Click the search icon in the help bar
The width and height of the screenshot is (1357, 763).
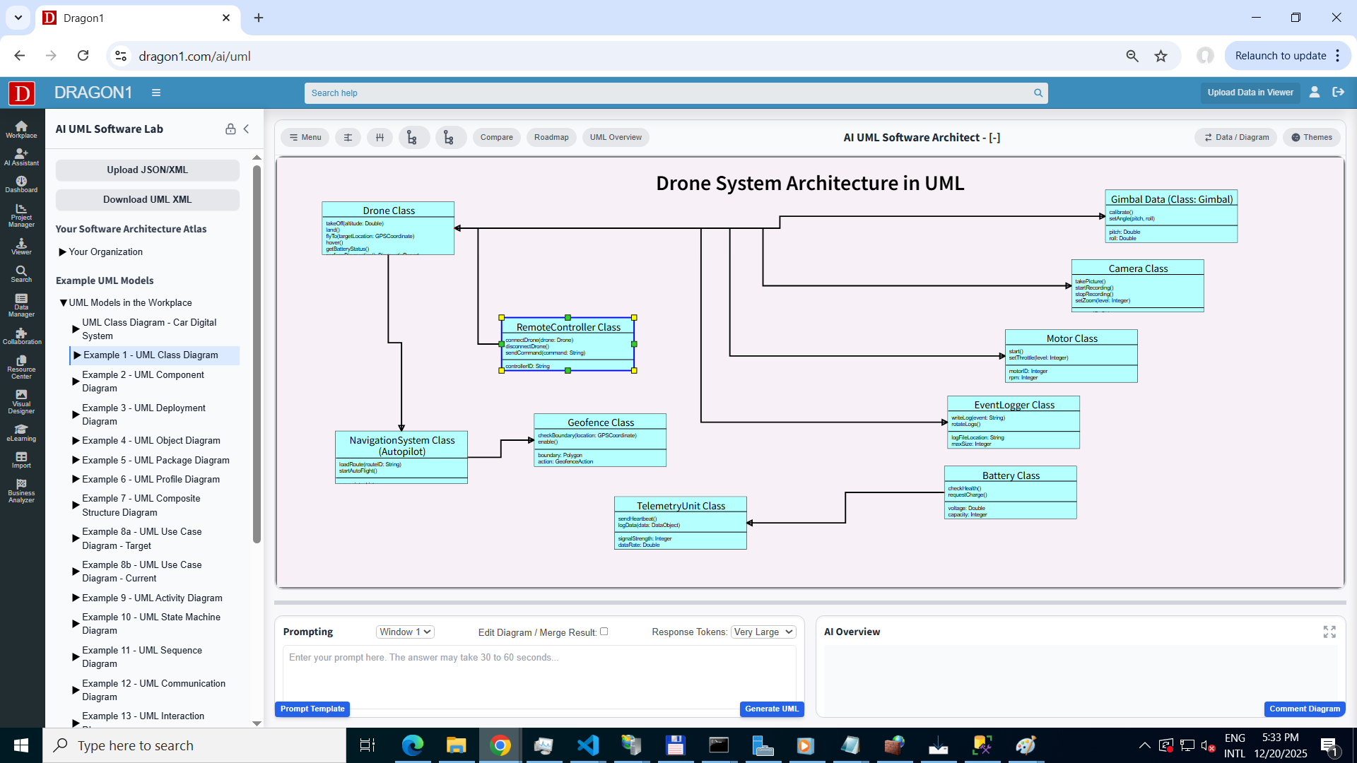coord(1038,93)
